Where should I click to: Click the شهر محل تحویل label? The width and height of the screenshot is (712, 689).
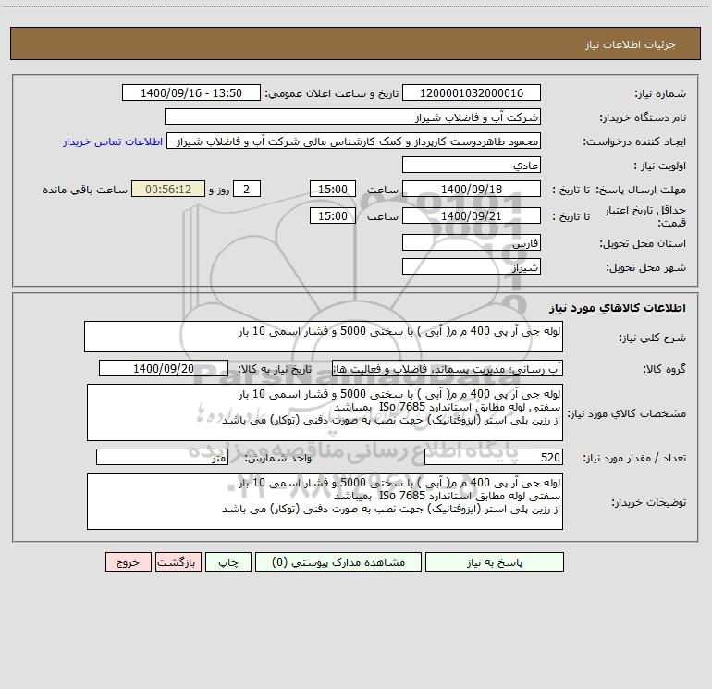[646, 267]
